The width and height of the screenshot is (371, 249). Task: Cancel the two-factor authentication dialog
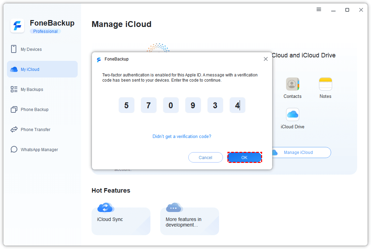click(205, 157)
